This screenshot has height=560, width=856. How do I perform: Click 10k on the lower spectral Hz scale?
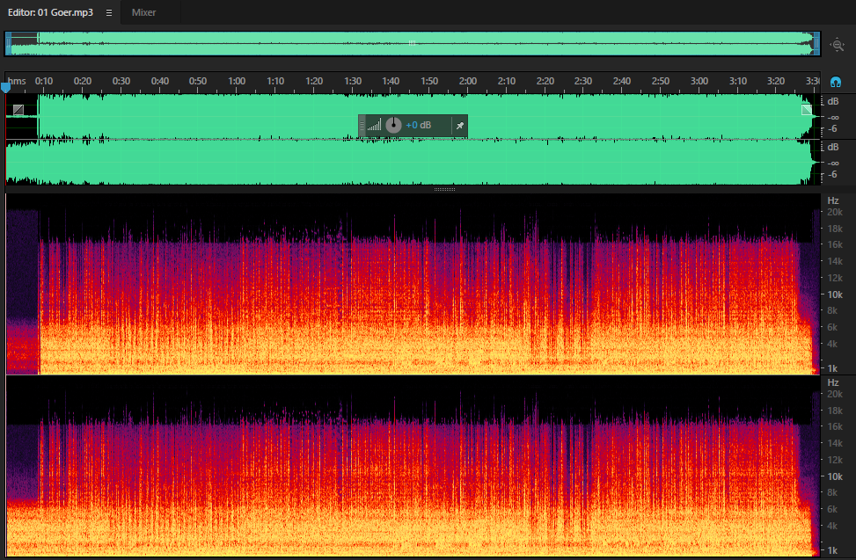pyautogui.click(x=835, y=476)
